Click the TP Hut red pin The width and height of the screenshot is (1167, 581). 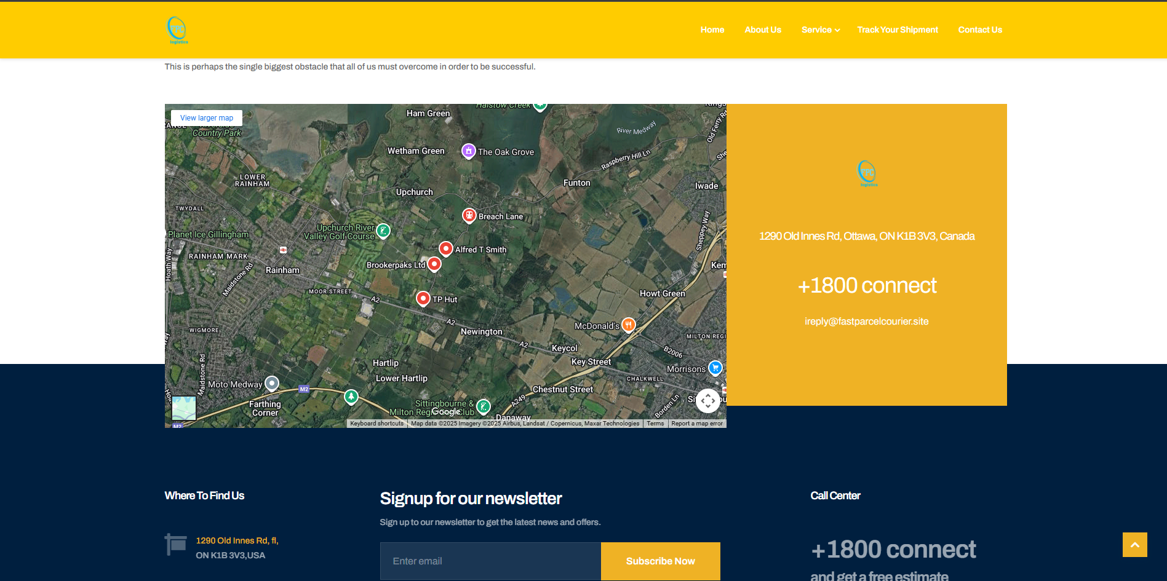(423, 298)
